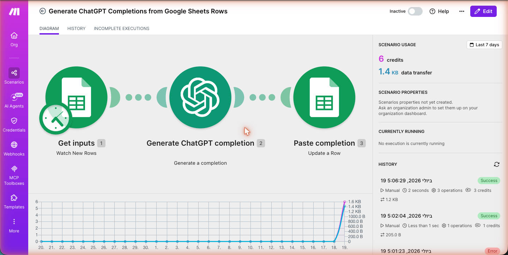Switch to the History tab
The width and height of the screenshot is (508, 255).
pyautogui.click(x=76, y=29)
